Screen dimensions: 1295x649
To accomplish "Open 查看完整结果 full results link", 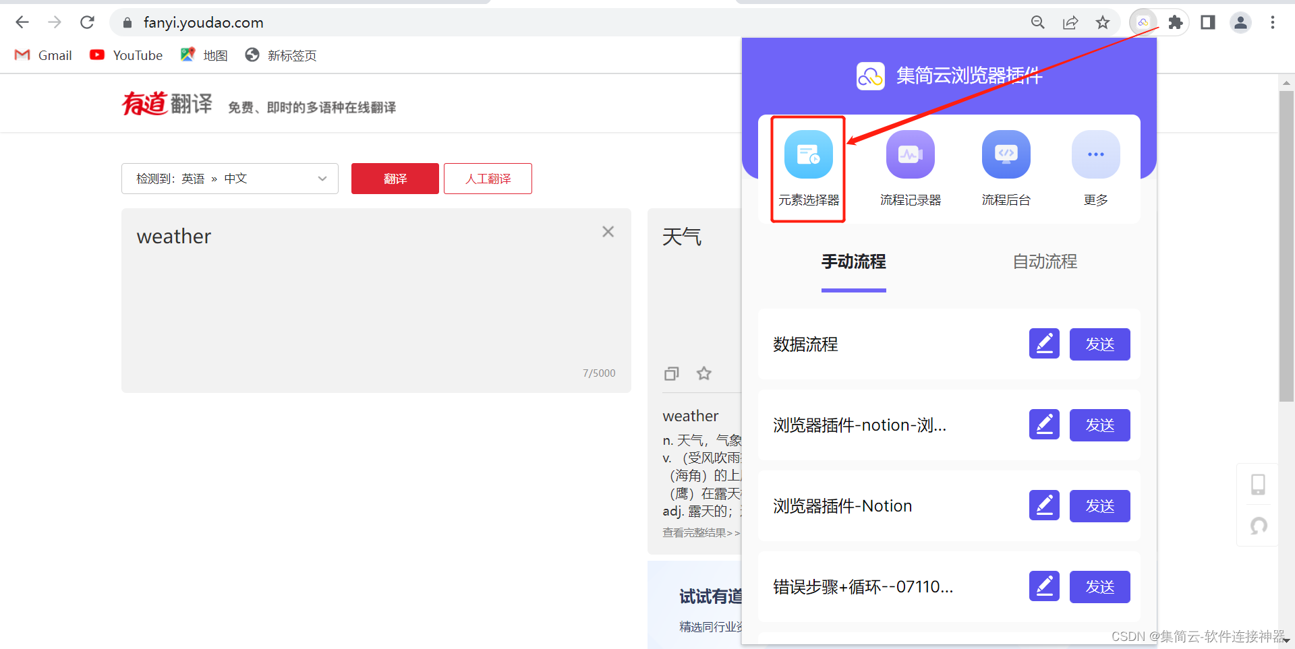I will [701, 532].
